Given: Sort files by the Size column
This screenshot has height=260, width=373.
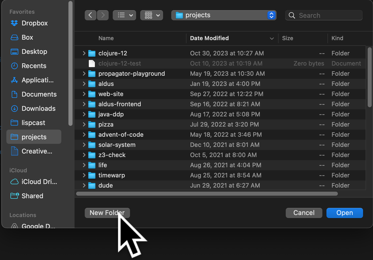Looking at the screenshot, I should pyautogui.click(x=288, y=38).
